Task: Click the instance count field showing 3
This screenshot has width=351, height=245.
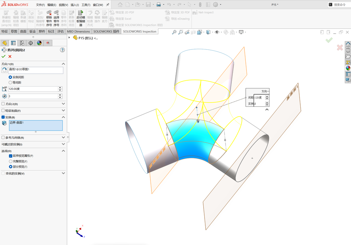Action: point(33,96)
